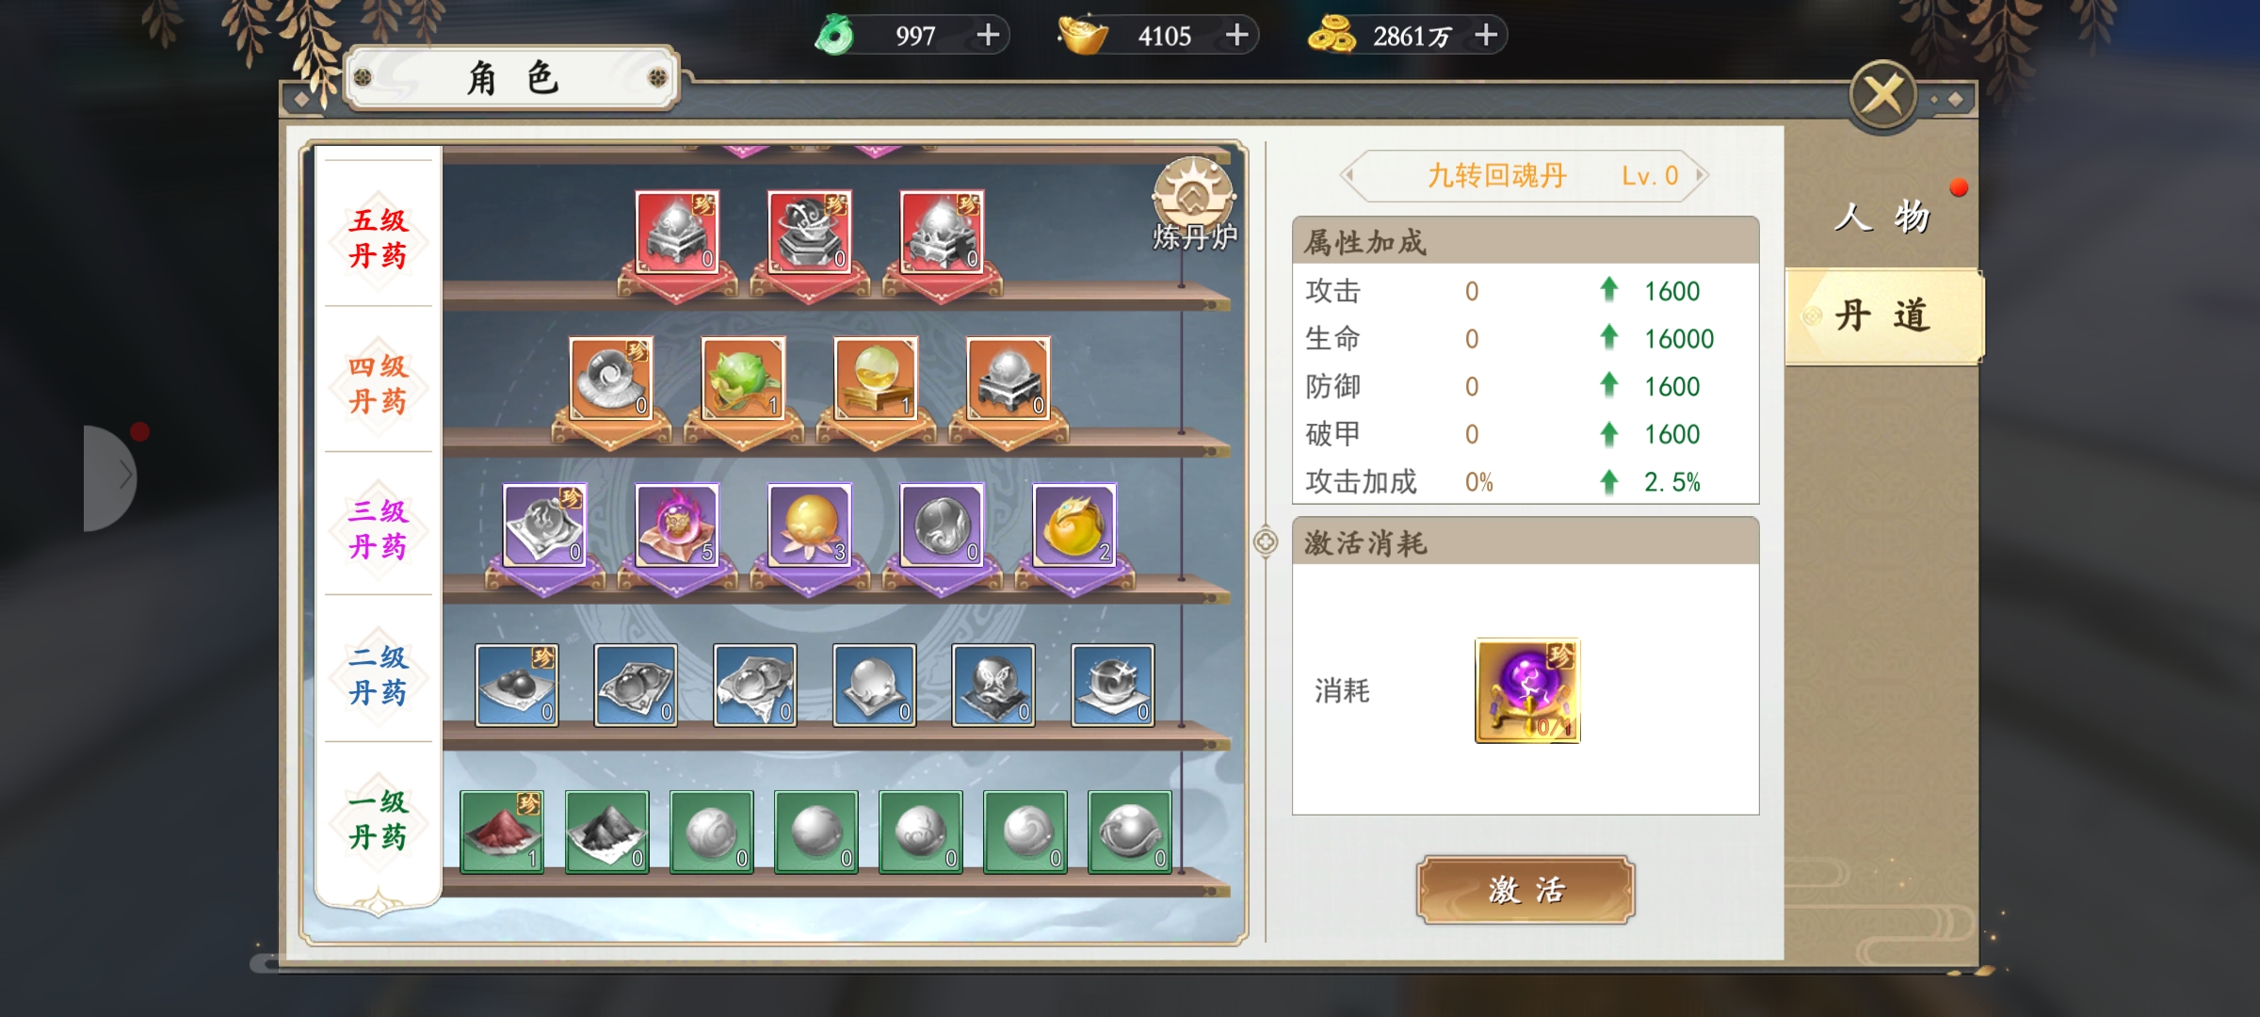Select the green fruit pill on 四级丹药 shelf
Viewport: 2260px width, 1017px height.
(x=743, y=379)
